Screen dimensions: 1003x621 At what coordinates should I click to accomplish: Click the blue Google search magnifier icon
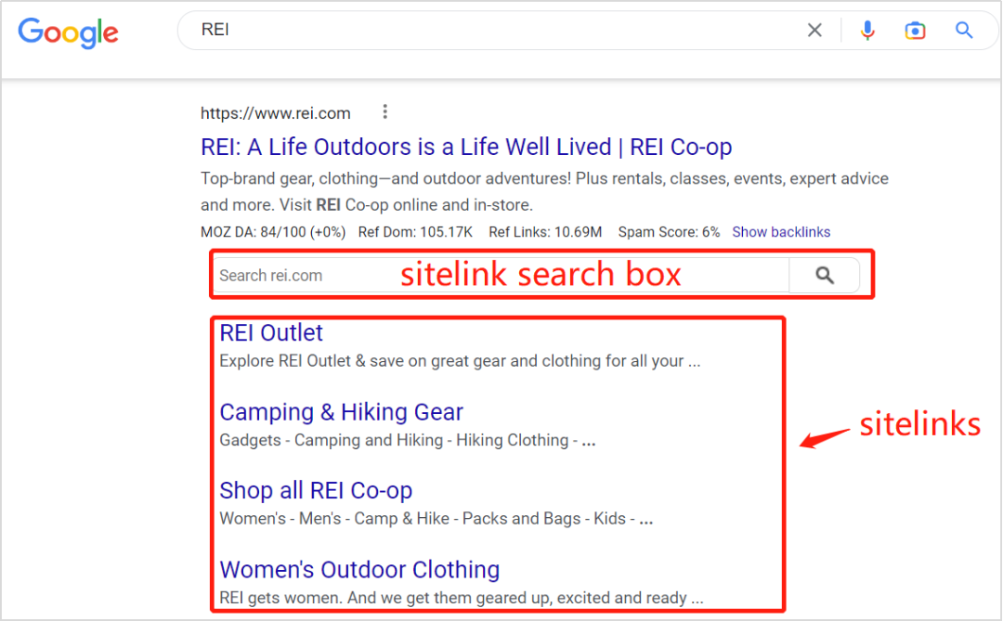[964, 31]
